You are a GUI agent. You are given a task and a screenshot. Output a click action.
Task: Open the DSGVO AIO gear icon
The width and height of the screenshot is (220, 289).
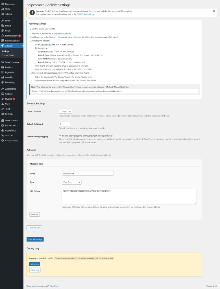(3, 125)
